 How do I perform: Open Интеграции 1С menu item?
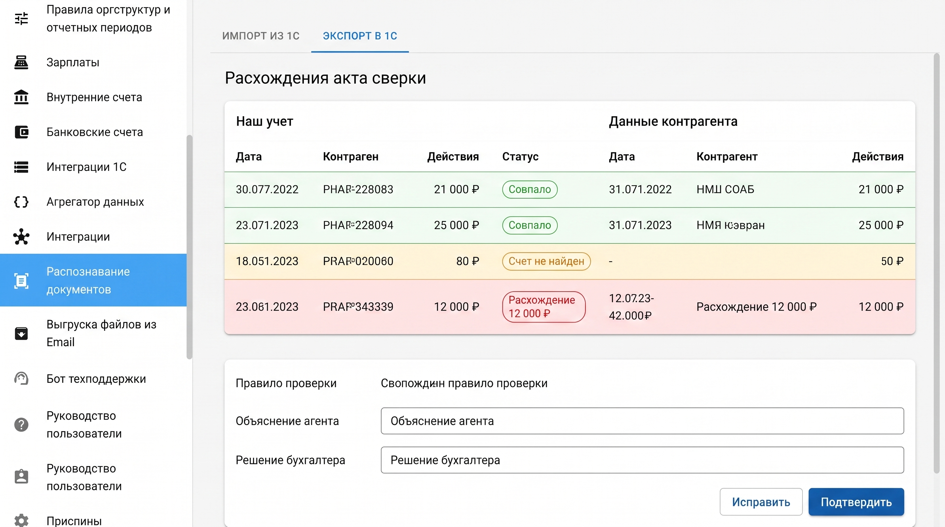pyautogui.click(x=93, y=167)
